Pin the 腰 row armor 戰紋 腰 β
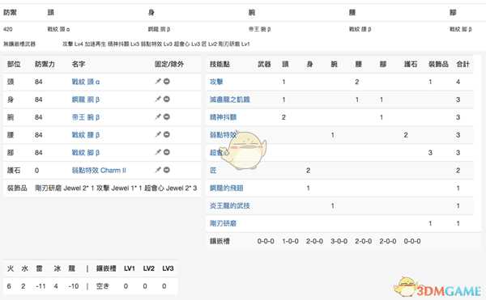Screen dimensions: 486x300 [x=158, y=134]
